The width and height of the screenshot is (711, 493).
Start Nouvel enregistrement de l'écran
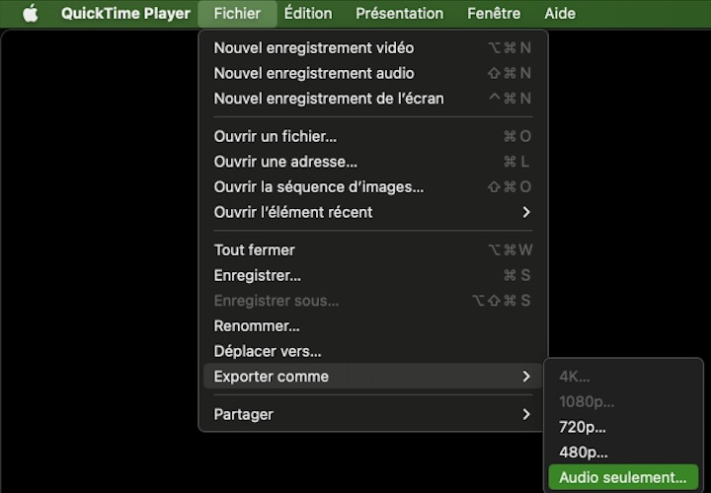329,99
